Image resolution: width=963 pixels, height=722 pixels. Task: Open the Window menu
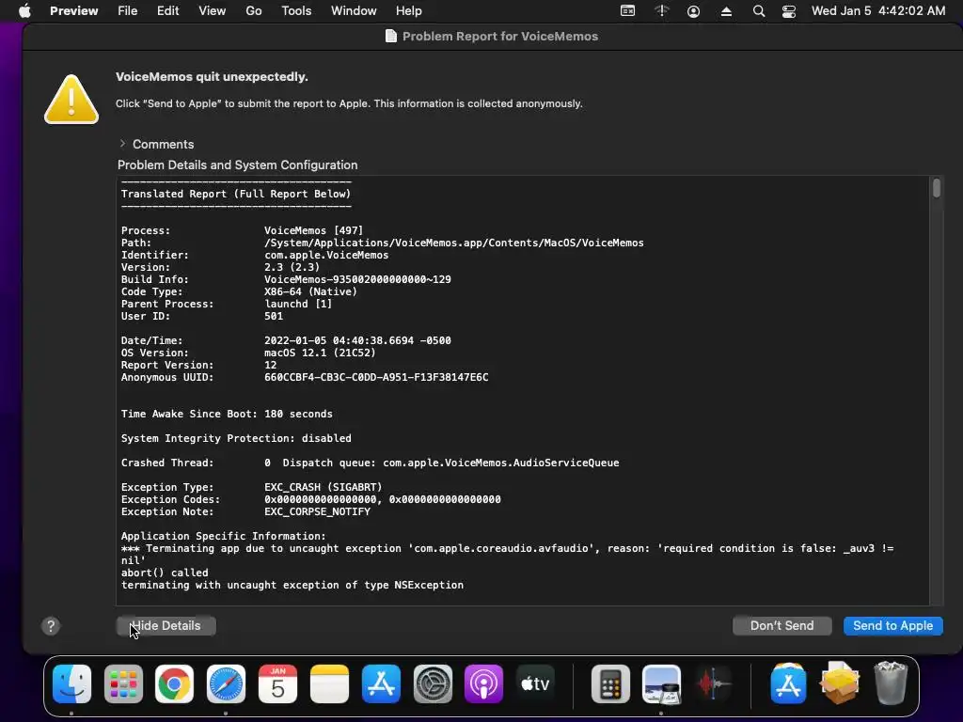(354, 11)
